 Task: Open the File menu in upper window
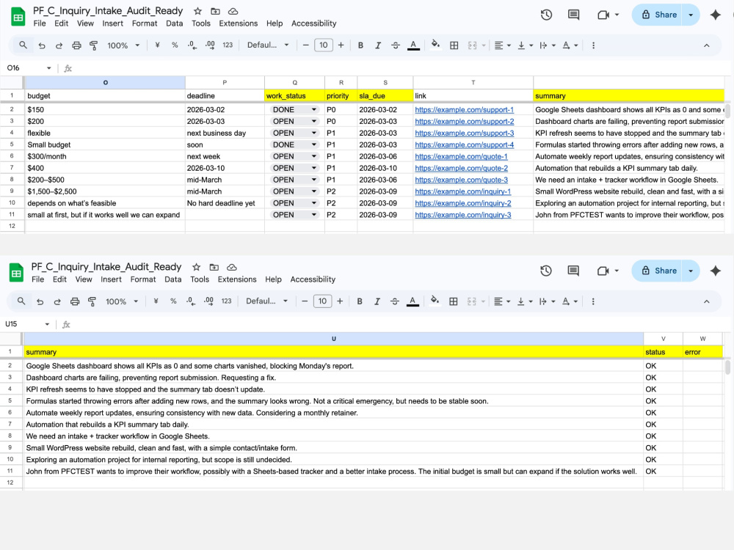click(x=40, y=23)
